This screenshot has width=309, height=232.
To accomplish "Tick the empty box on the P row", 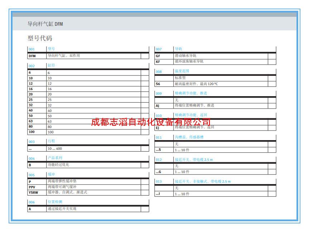I will coord(145,182).
